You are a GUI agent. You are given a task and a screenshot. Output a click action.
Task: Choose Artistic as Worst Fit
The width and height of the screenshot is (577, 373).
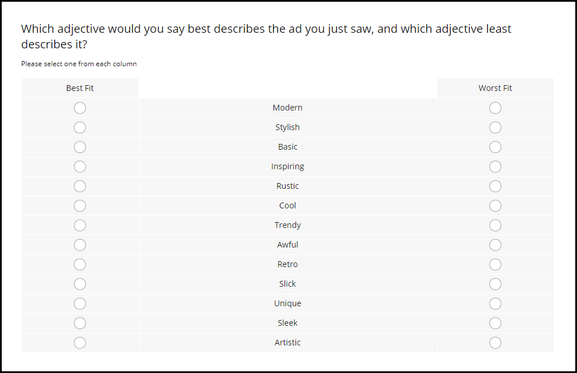(495, 342)
